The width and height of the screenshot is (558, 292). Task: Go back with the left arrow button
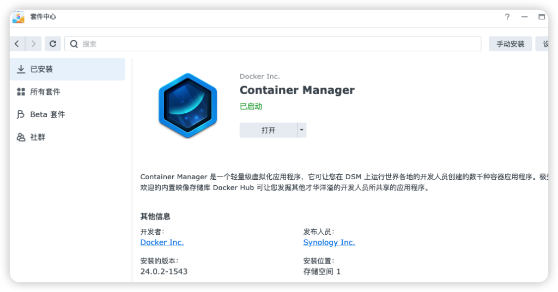pos(17,44)
